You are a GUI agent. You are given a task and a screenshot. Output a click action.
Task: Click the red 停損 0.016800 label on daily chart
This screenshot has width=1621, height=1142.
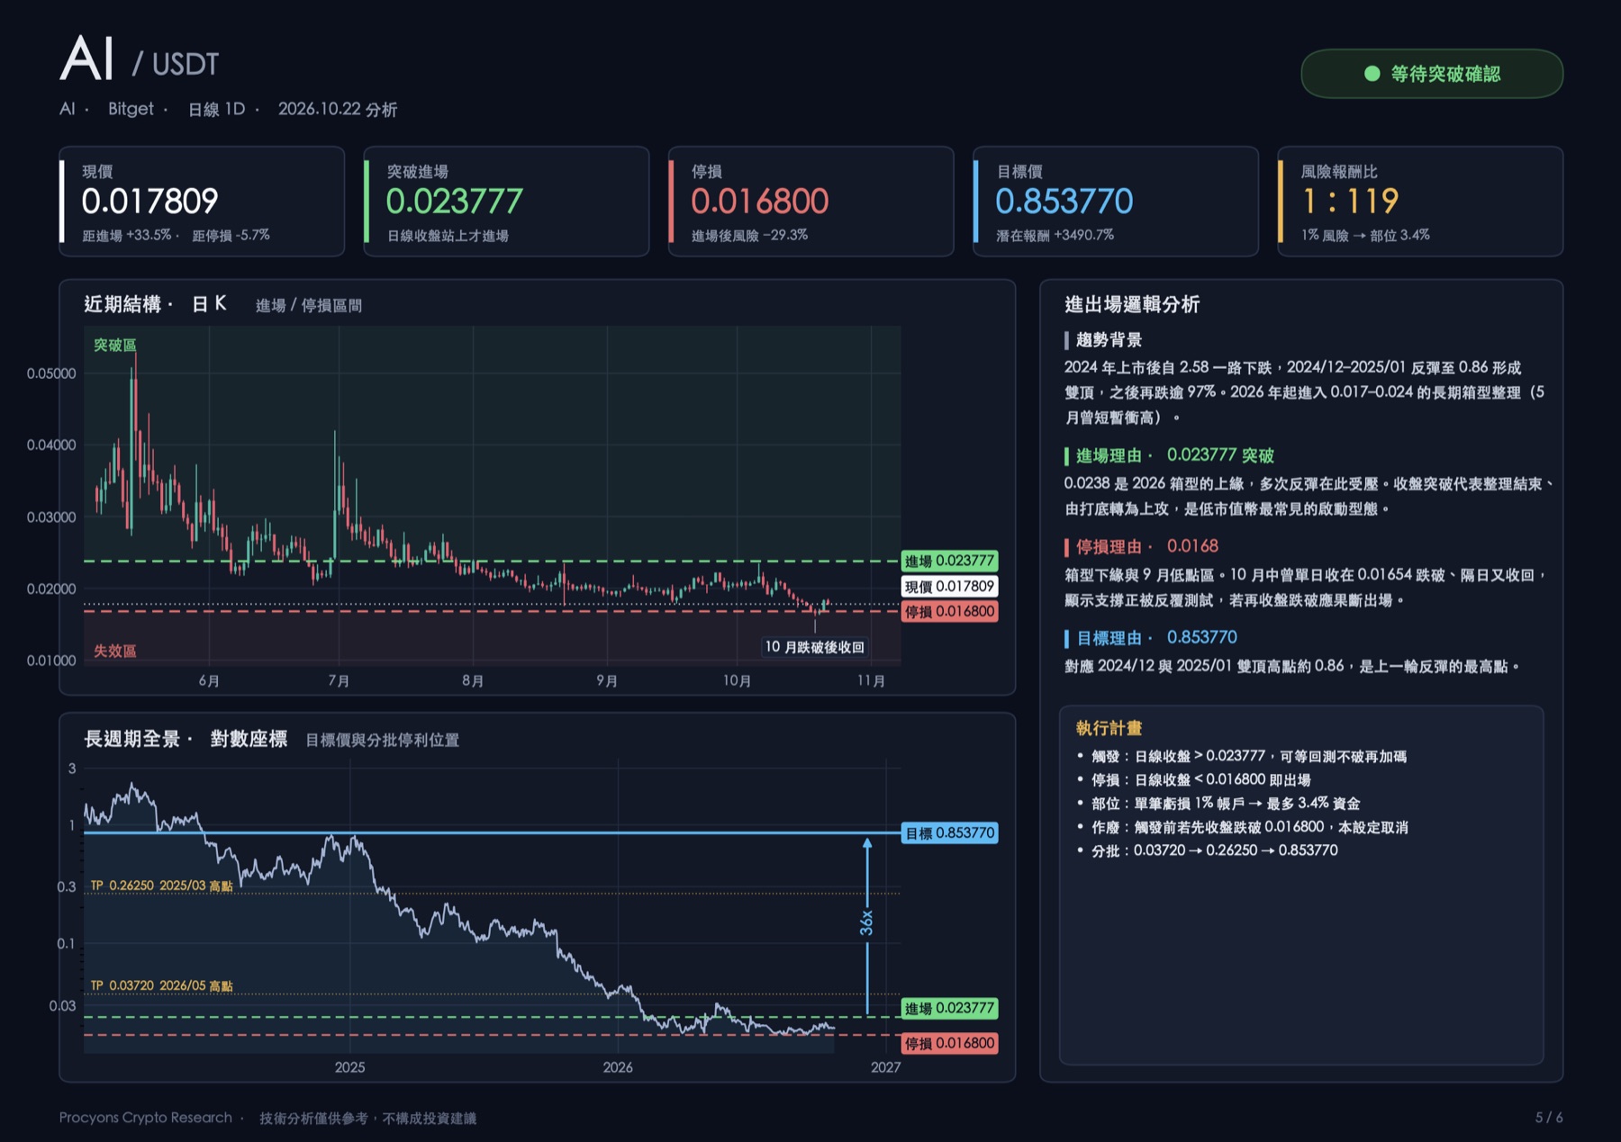(949, 612)
